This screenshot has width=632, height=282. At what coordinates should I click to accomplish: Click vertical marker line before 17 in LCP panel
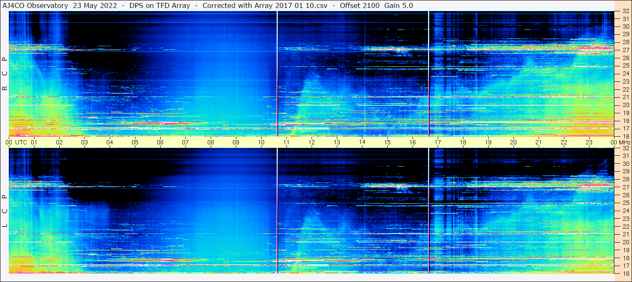[x=428, y=210]
